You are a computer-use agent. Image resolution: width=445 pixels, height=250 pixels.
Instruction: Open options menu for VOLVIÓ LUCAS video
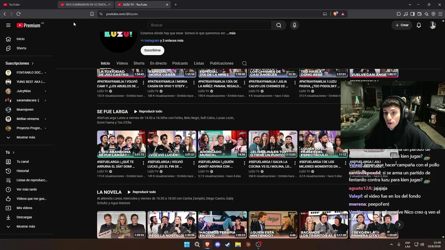tap(194, 163)
